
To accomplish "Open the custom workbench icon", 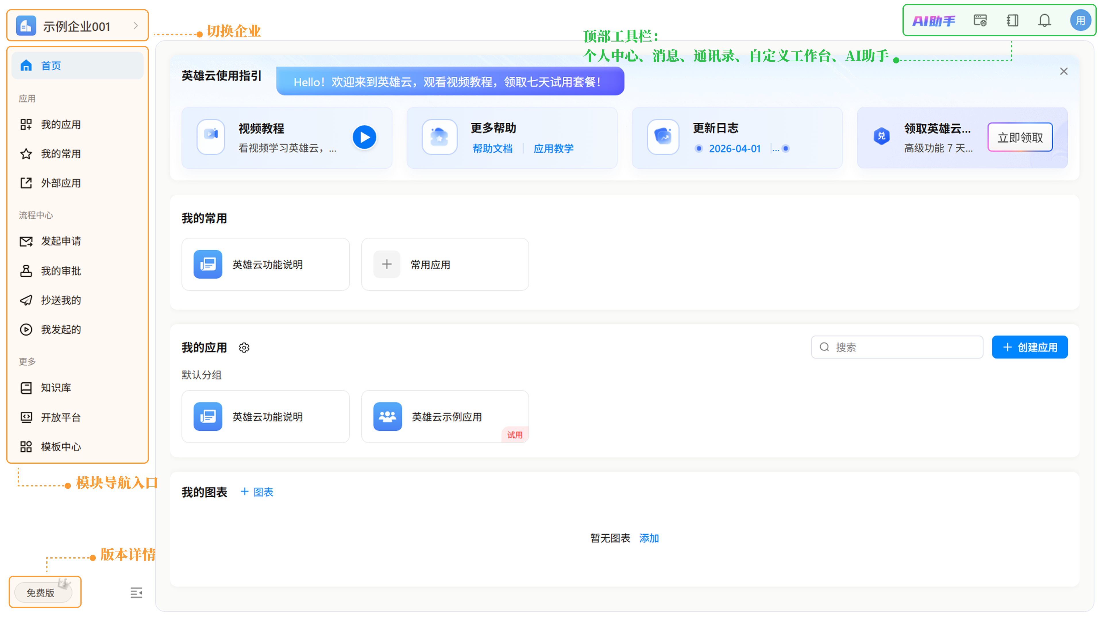I will [x=980, y=21].
